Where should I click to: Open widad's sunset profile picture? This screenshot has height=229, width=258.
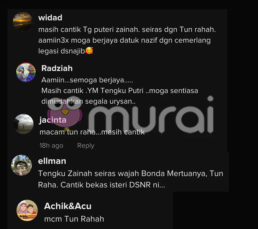tap(22, 22)
